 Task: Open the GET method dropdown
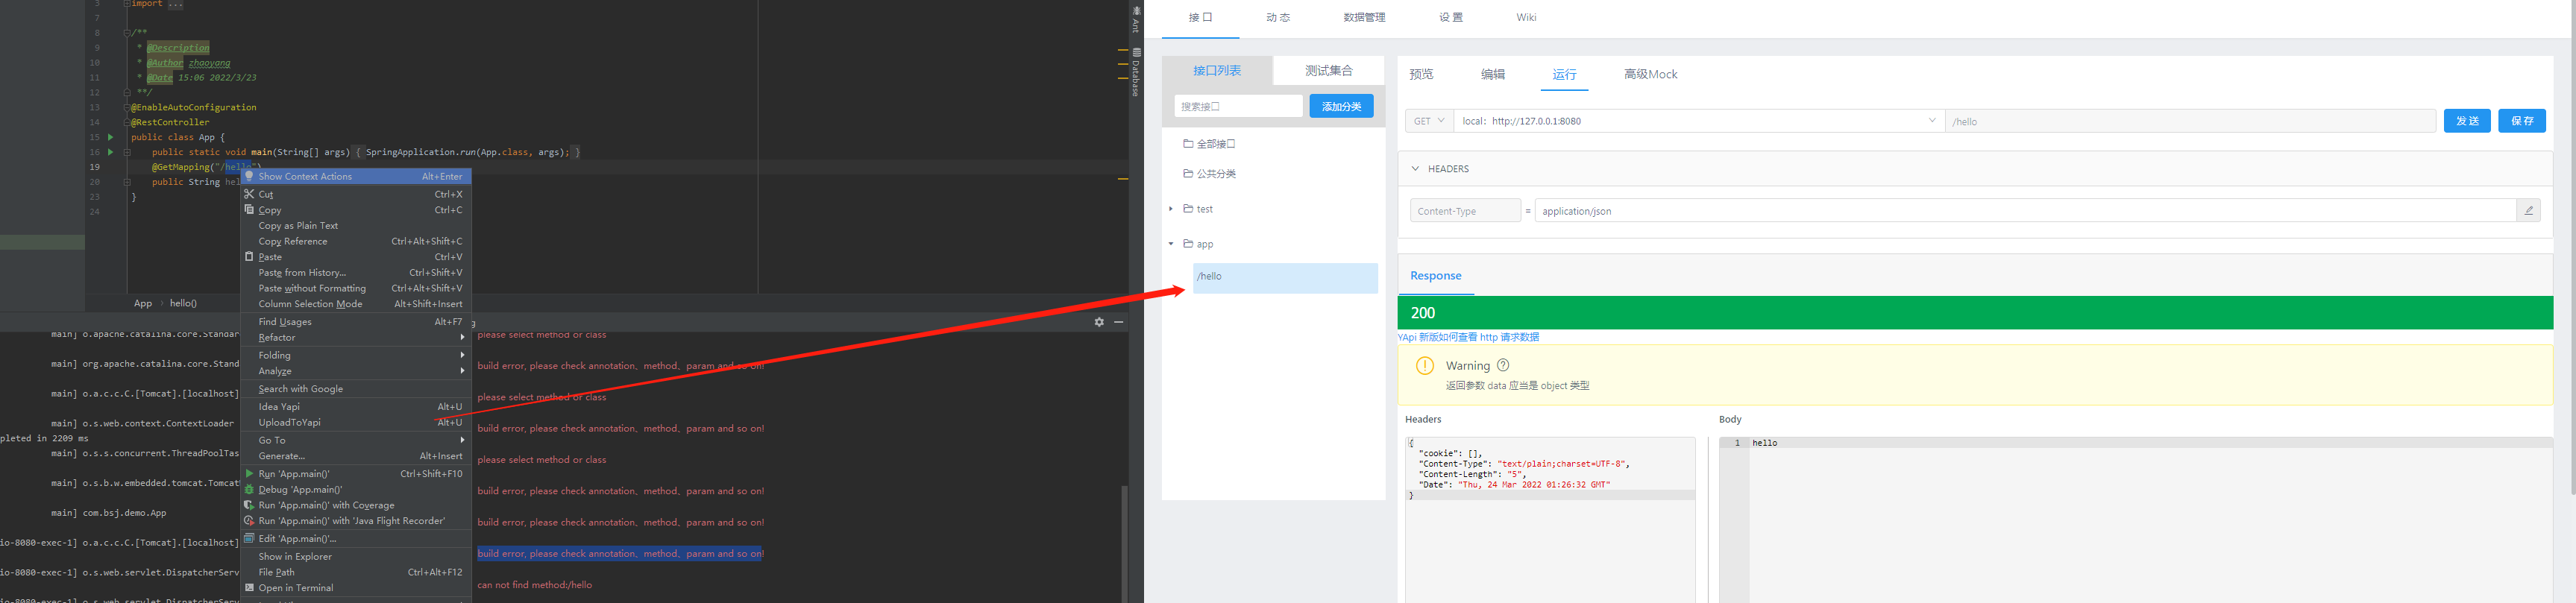point(1429,121)
